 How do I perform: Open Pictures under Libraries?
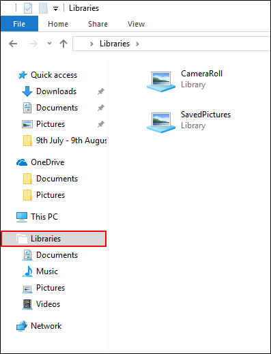[51, 288]
